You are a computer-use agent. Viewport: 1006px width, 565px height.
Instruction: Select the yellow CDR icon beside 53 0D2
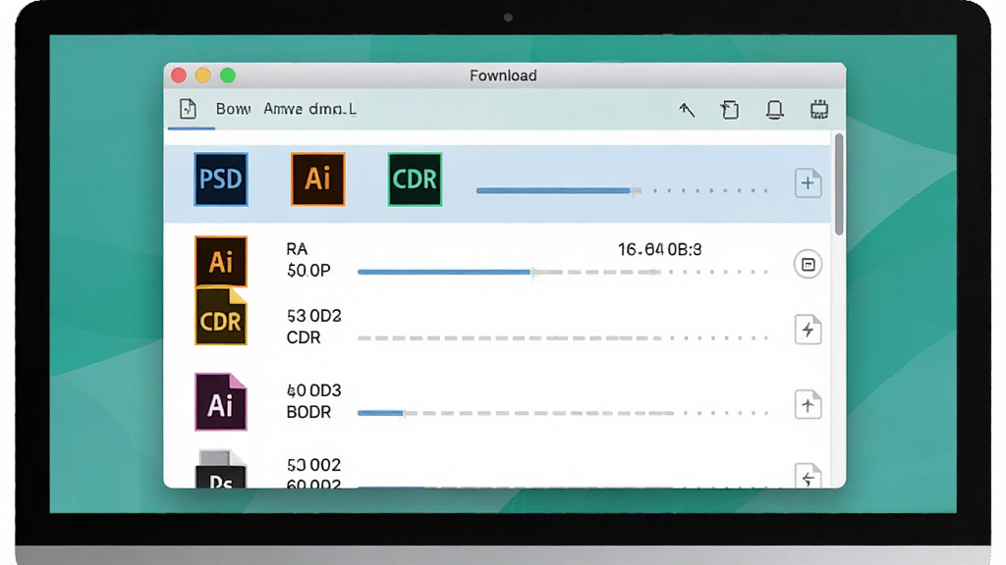point(221,317)
